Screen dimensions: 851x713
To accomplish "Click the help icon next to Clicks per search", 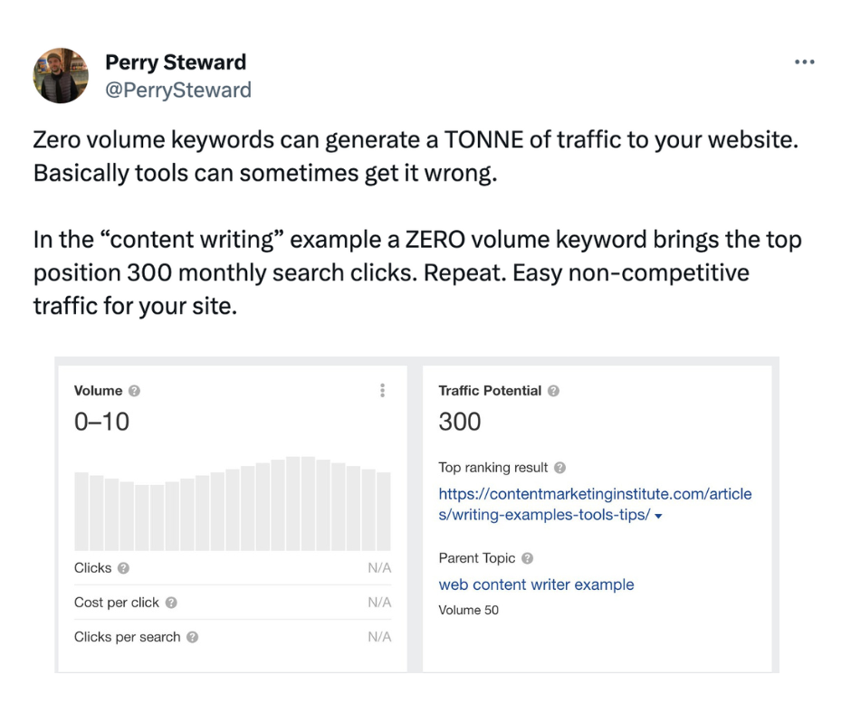I will pos(192,637).
